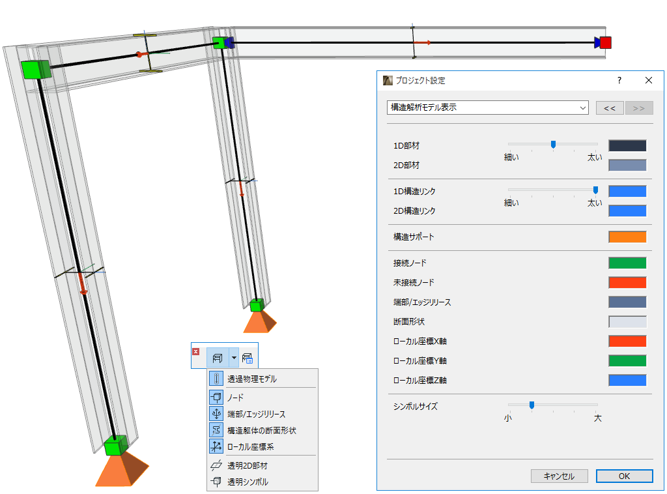The width and height of the screenshot is (667, 494).
Task: Open the 構造解析モデル表示 combo box
Action: tap(487, 108)
